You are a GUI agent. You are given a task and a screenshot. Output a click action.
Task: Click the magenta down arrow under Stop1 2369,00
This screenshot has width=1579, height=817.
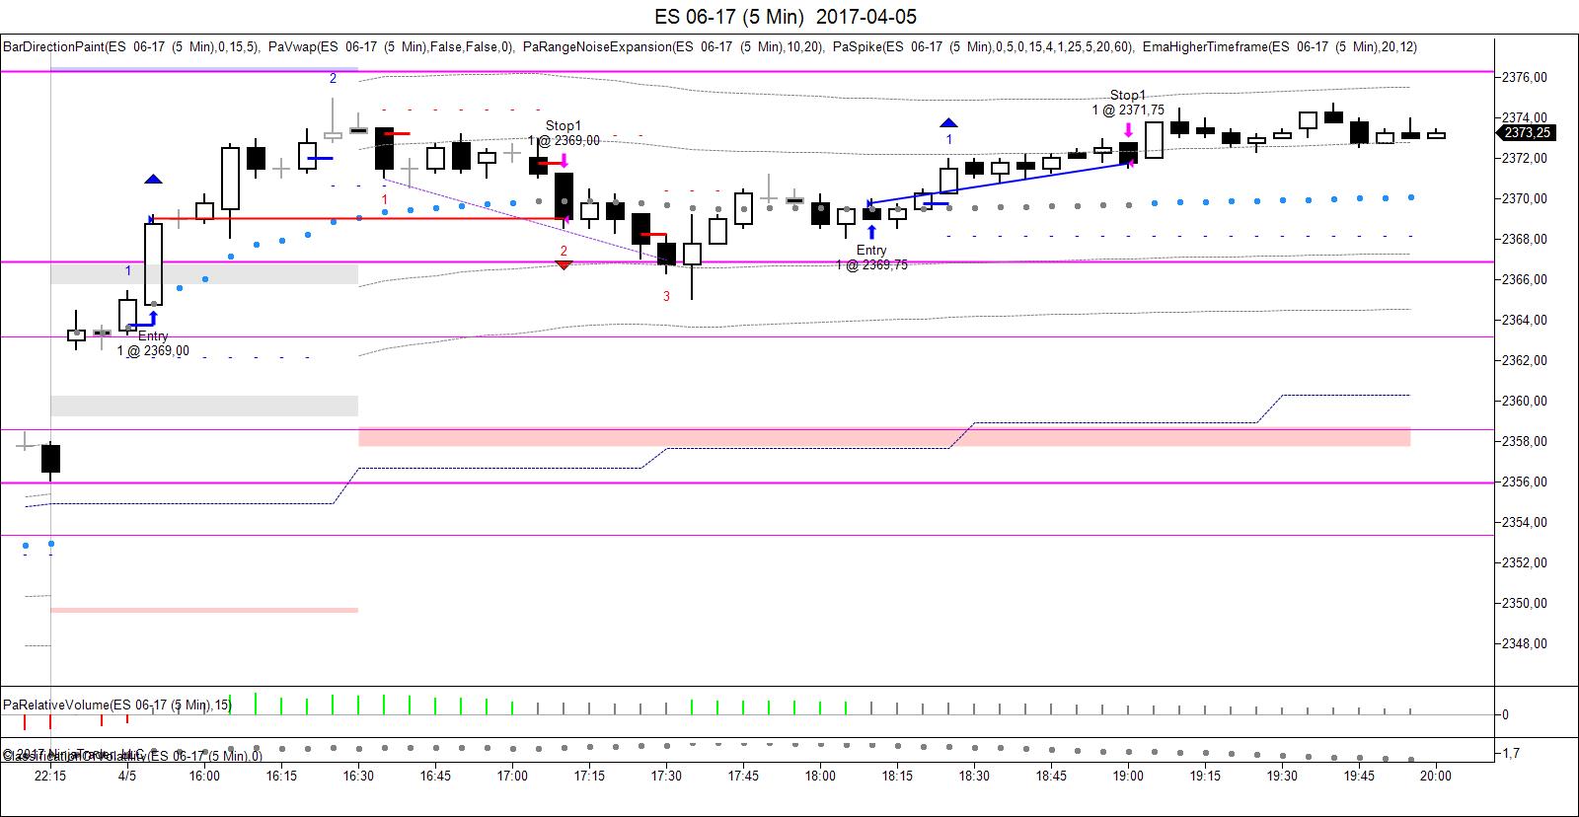pos(564,162)
